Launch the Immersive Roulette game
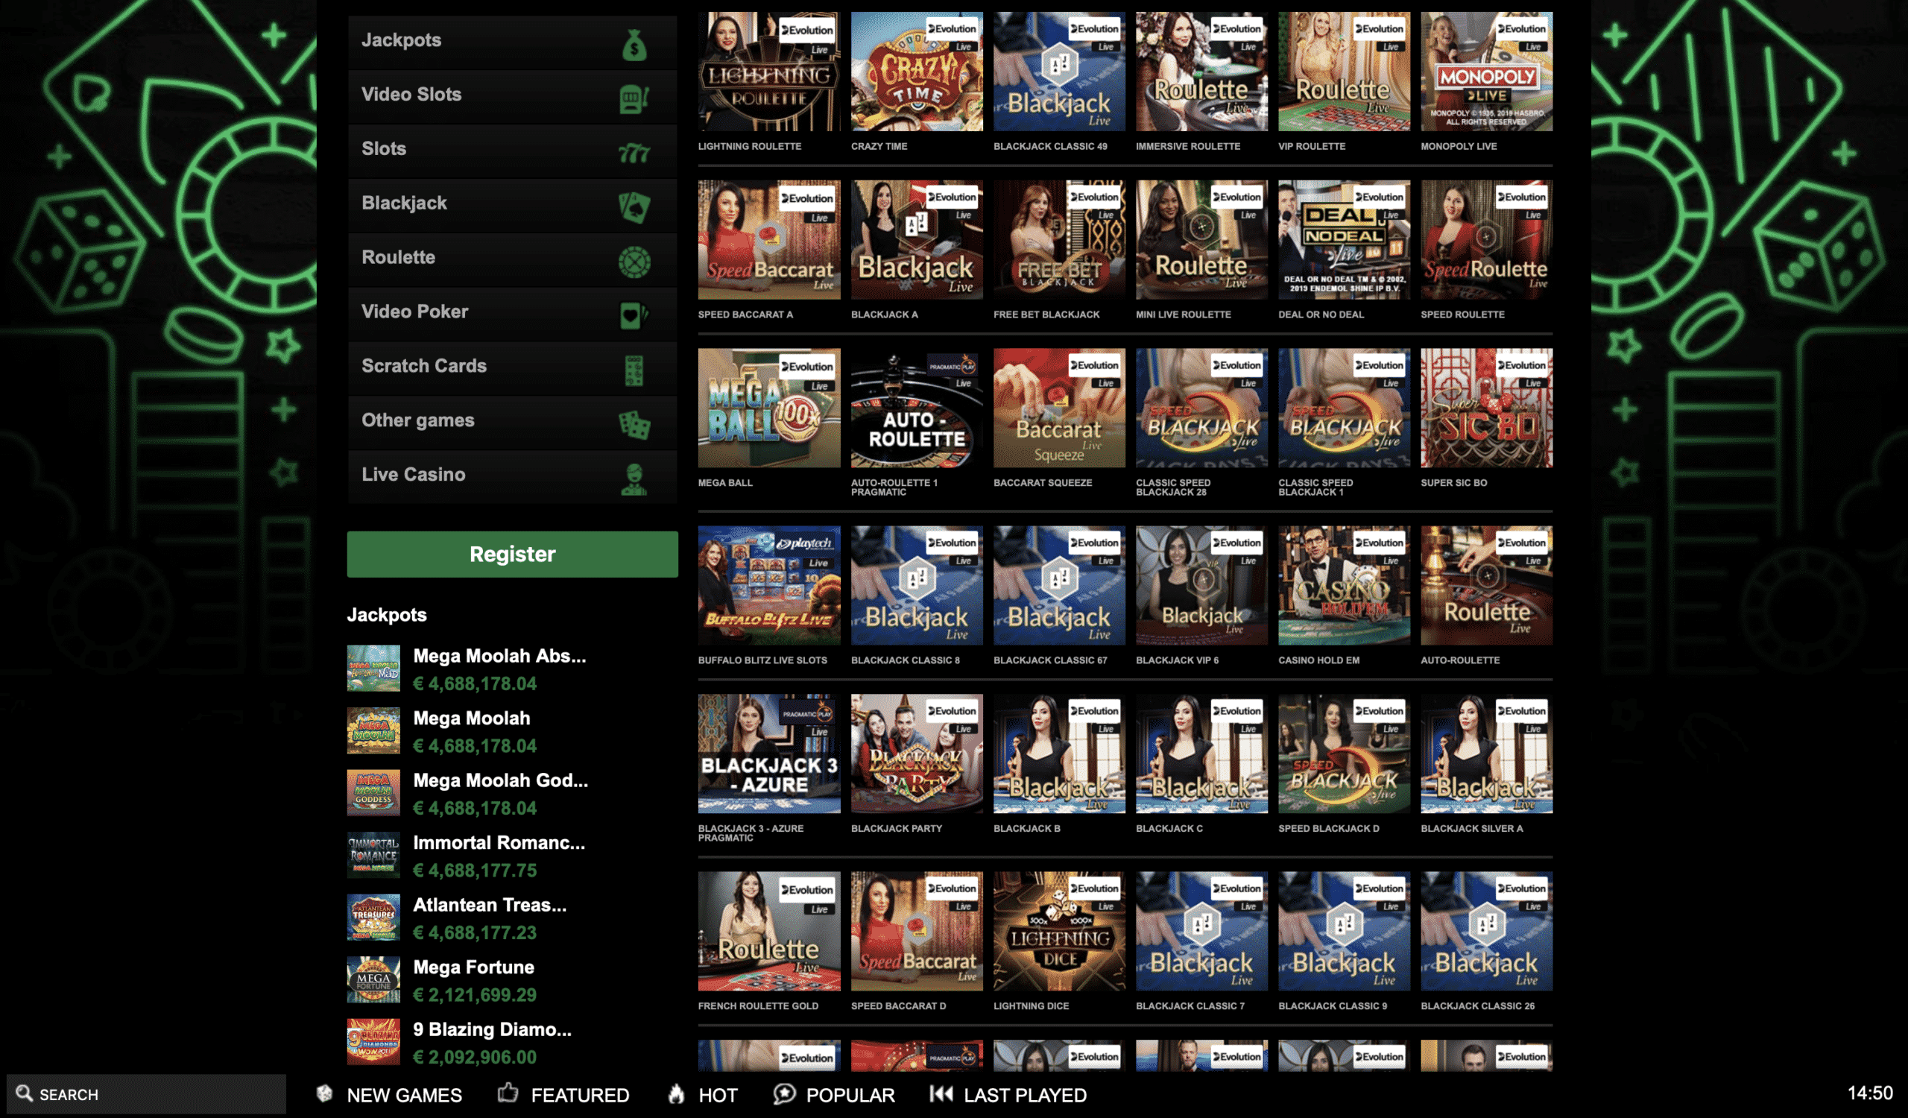This screenshot has height=1118, width=1908. [1201, 71]
